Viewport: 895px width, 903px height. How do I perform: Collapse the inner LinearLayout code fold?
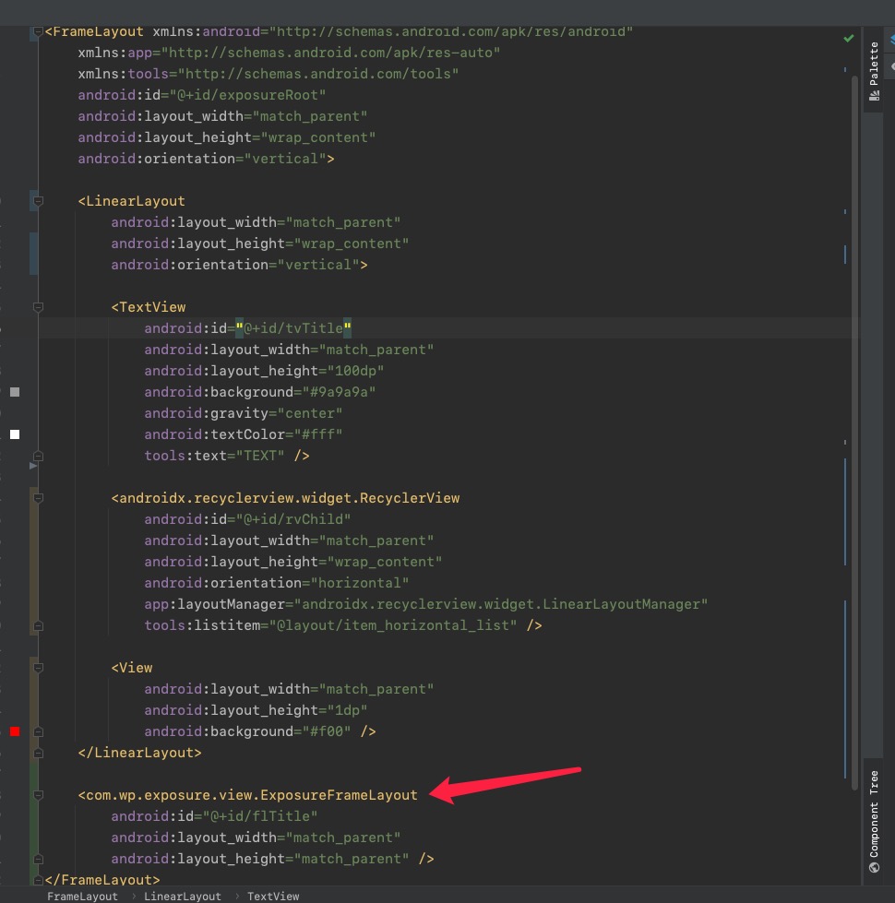tap(37, 200)
